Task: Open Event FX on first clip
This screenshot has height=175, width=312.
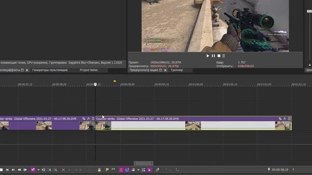Action: pos(89,119)
